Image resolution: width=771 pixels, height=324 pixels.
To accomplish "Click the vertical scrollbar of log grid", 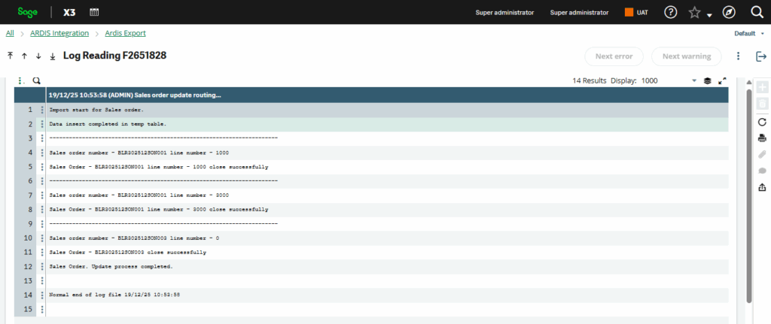I will (748, 195).
